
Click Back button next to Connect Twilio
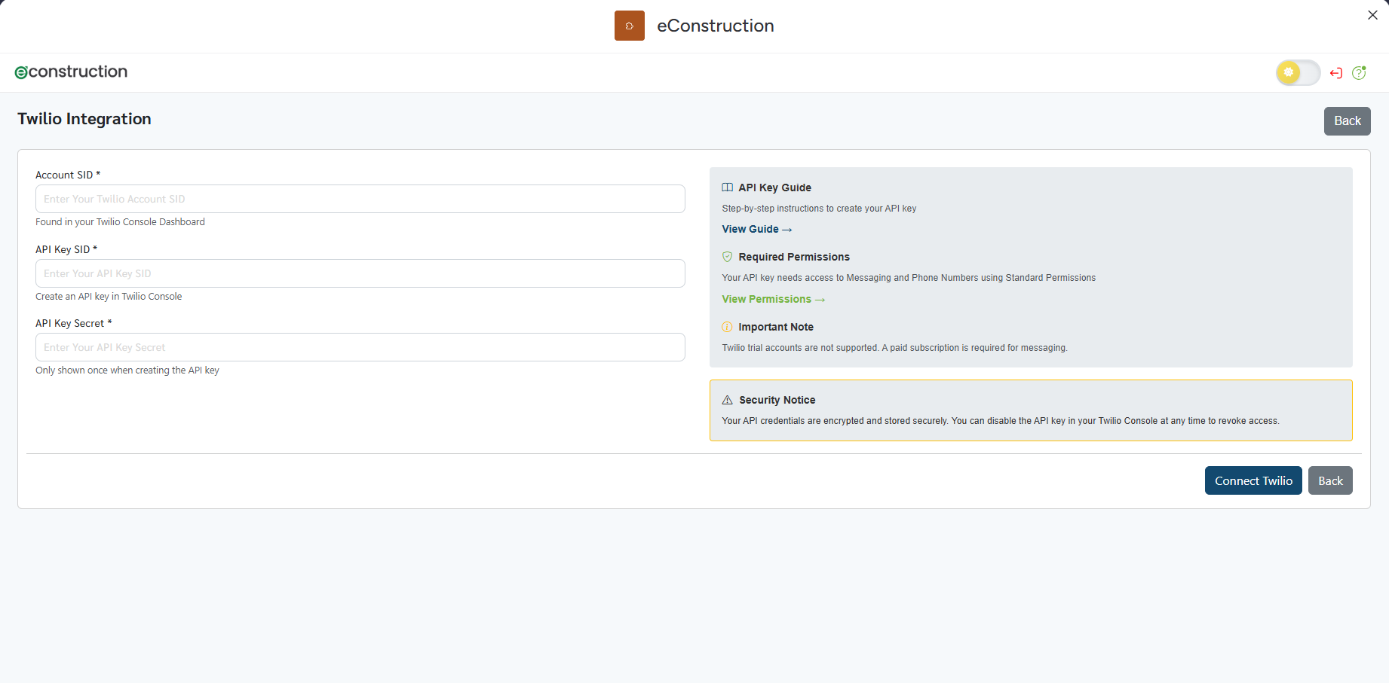point(1330,480)
